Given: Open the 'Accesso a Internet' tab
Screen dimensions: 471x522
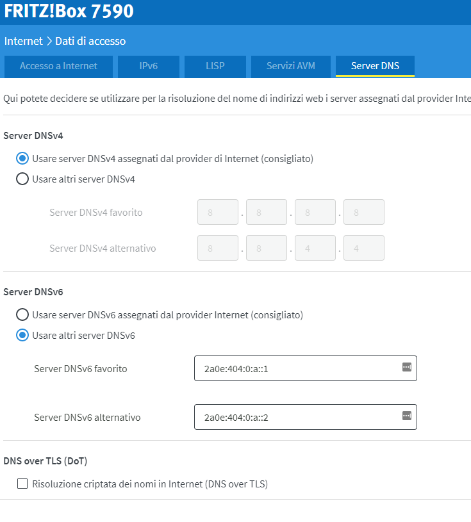Looking at the screenshot, I should click(58, 66).
